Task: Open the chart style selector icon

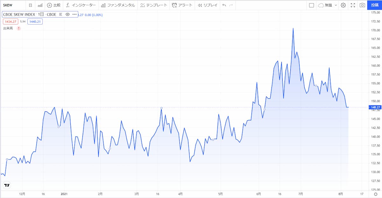Action: pyautogui.click(x=40, y=5)
